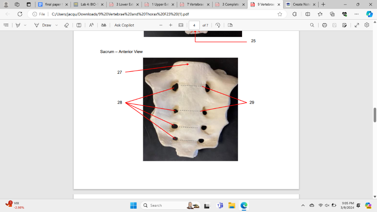Click the Ask Copilot button

(124, 25)
